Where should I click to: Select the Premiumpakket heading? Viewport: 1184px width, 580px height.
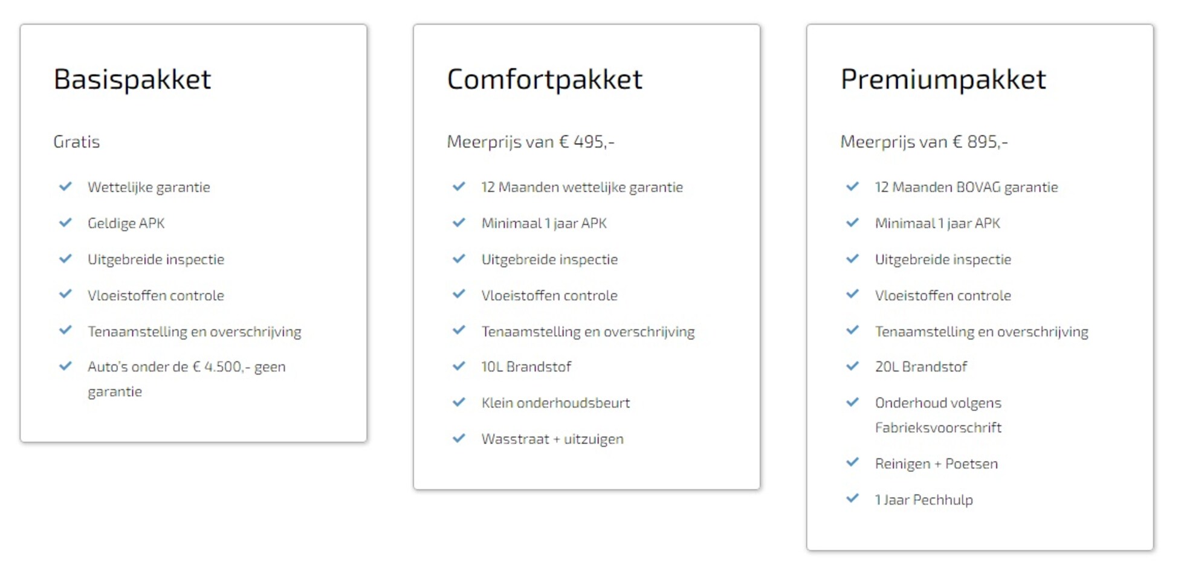coord(943,79)
